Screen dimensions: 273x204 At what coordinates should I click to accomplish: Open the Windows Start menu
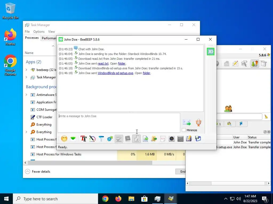(6, 199)
